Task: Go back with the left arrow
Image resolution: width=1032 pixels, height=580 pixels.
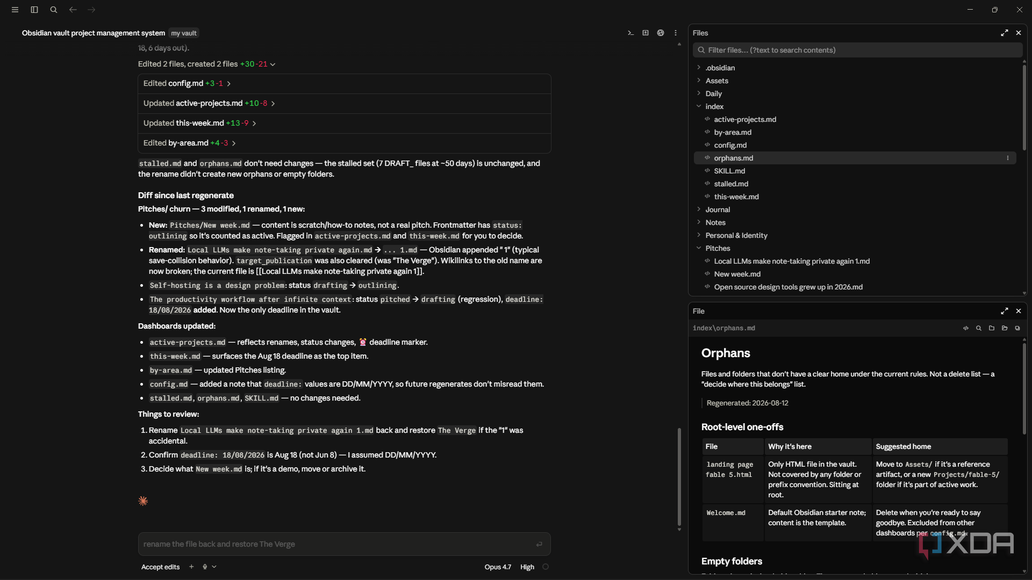Action: [x=73, y=10]
